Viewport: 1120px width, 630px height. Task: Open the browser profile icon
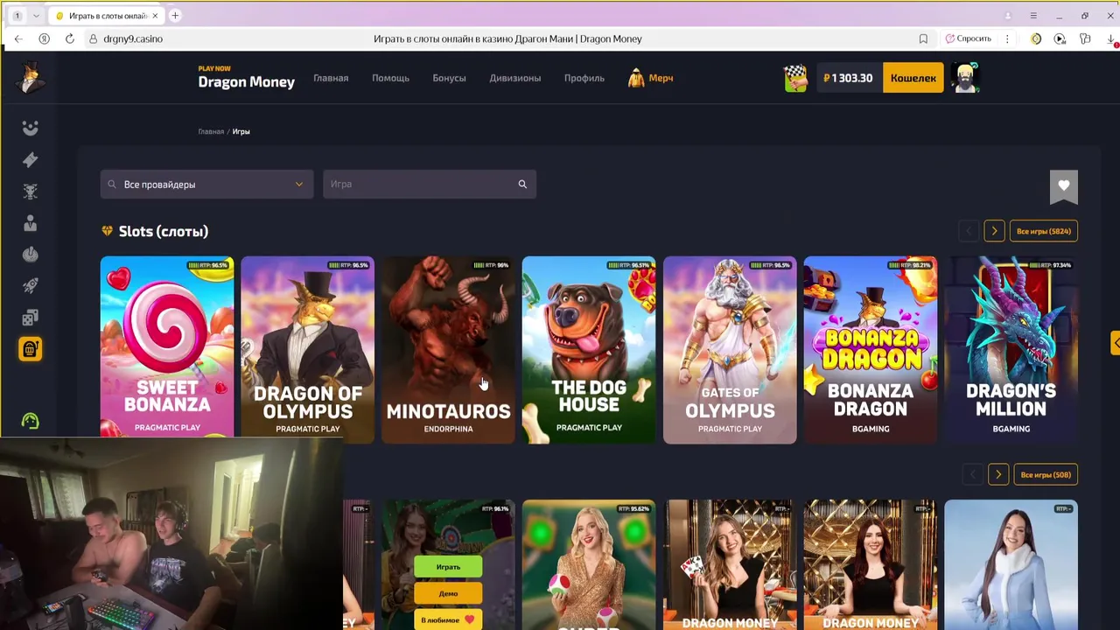point(1008,16)
